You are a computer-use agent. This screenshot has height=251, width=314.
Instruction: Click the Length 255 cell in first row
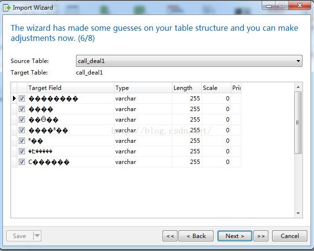pyautogui.click(x=187, y=99)
